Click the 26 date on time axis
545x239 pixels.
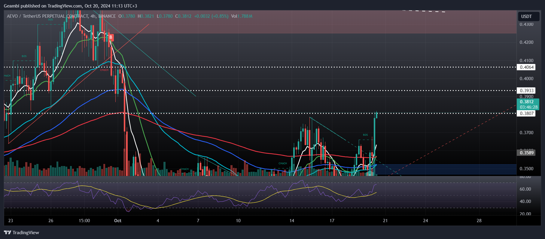pos(51,221)
